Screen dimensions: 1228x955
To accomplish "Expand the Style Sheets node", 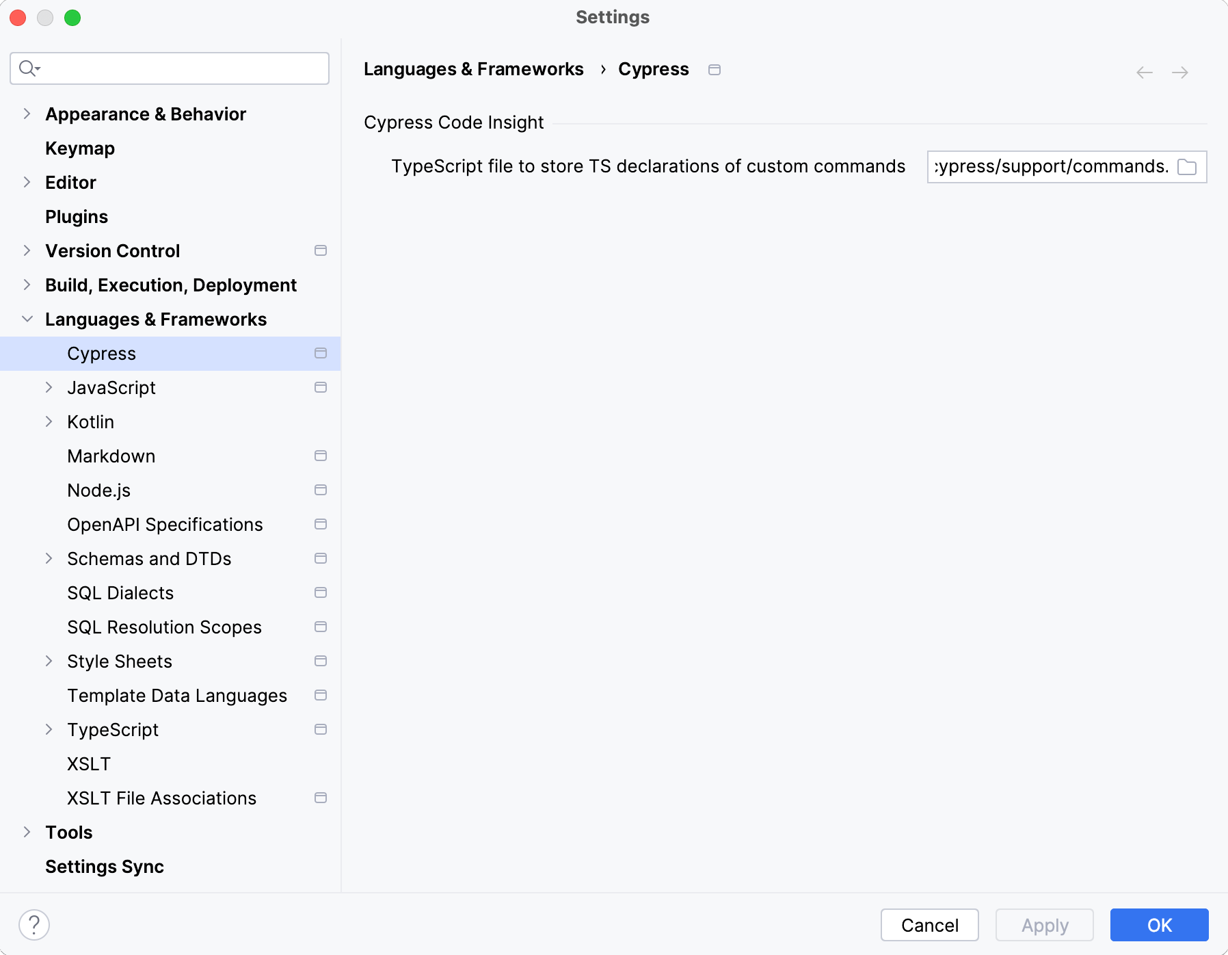I will point(49,661).
